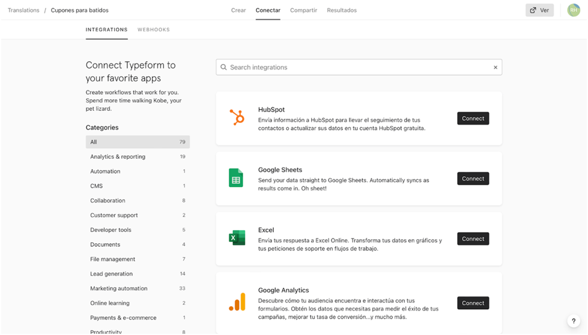The image size is (588, 335).
Task: Choose the Lead generation category
Action: tap(138, 273)
